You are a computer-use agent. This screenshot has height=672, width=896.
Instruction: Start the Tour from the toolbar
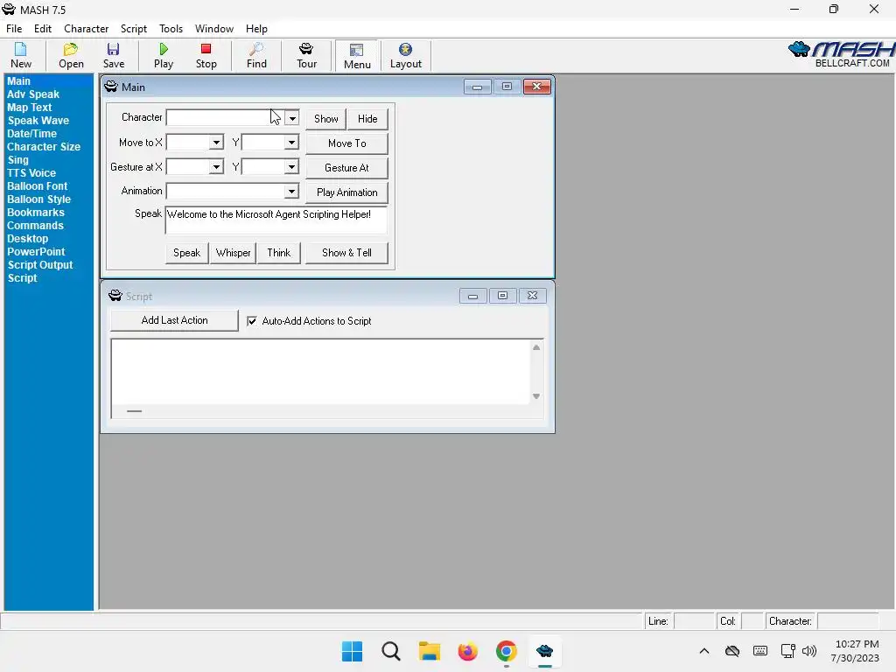pyautogui.click(x=306, y=55)
